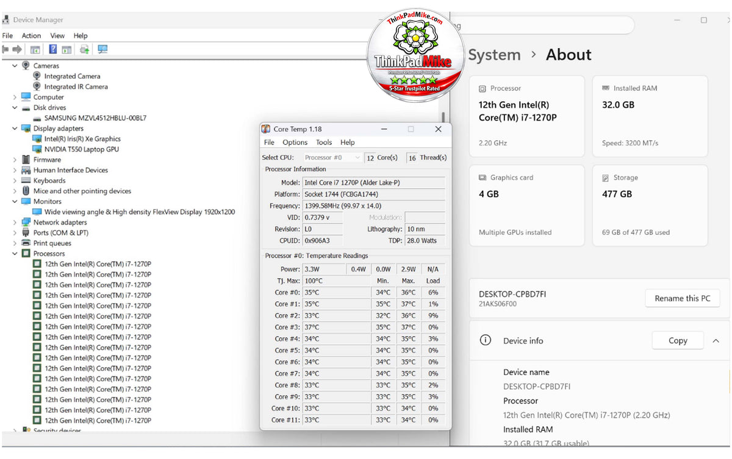Collapse the Display adapters tree node
The height and width of the screenshot is (459, 732).
(x=15, y=128)
